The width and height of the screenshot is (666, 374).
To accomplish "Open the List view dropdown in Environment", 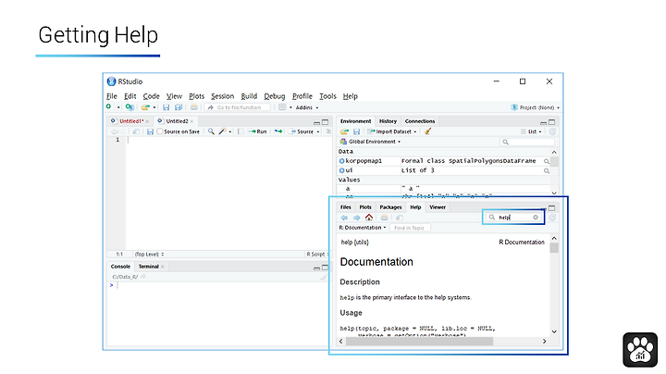I will 531,131.
